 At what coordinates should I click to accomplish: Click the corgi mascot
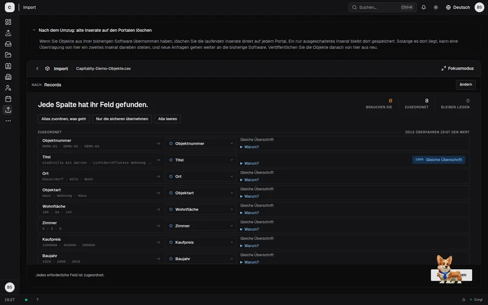point(448,269)
